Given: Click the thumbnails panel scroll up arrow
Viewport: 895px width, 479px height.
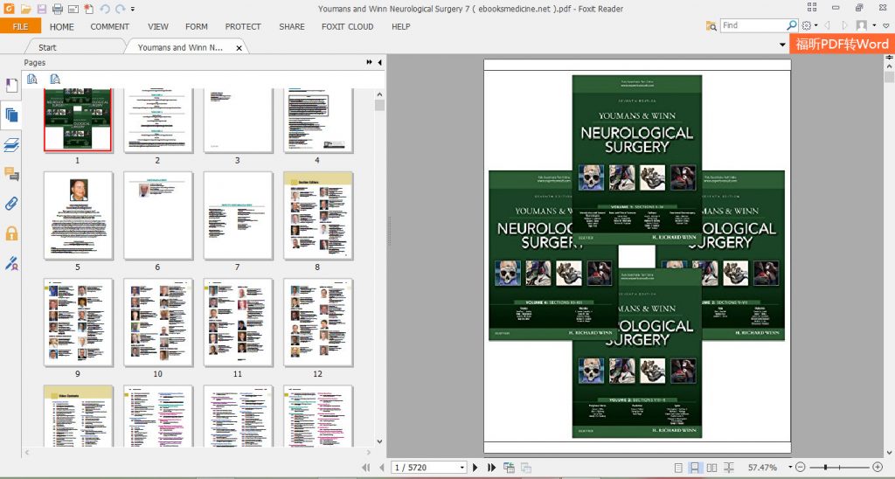Looking at the screenshot, I should tap(379, 94).
